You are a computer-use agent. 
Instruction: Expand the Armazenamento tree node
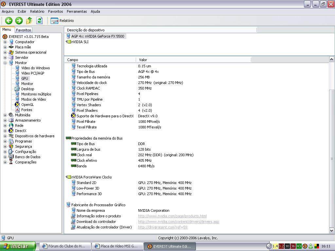[x=5, y=120]
